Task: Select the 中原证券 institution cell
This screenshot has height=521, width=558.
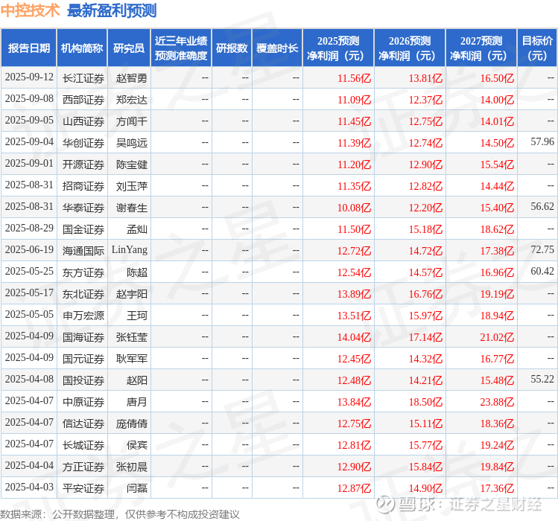Action: coord(83,402)
